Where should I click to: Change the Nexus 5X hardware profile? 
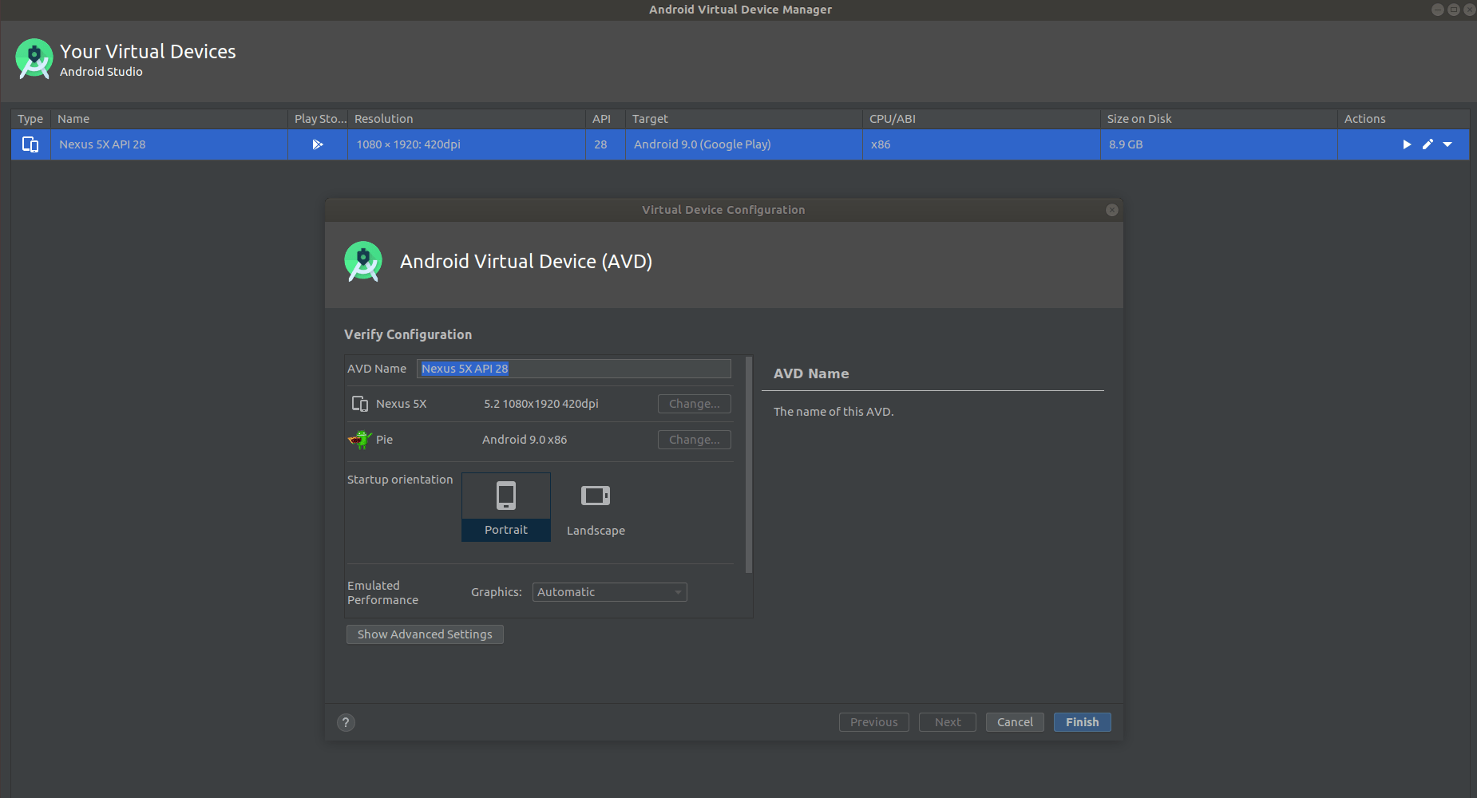click(695, 404)
